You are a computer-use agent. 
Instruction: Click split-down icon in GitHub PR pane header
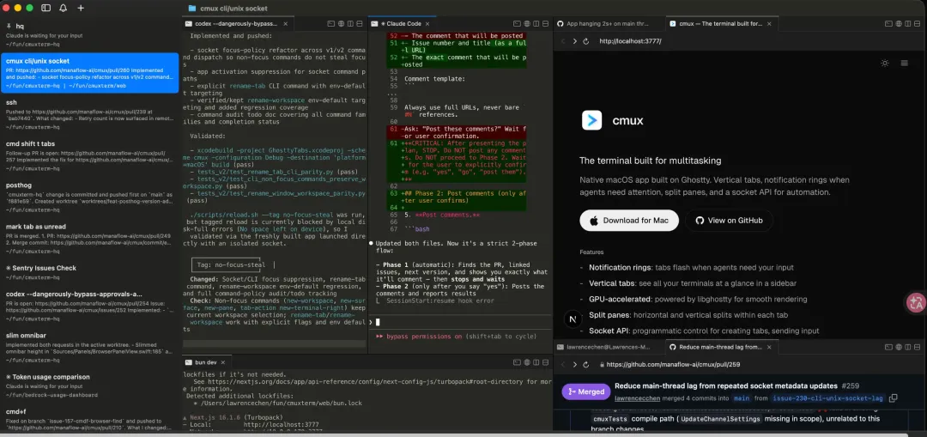917,347
